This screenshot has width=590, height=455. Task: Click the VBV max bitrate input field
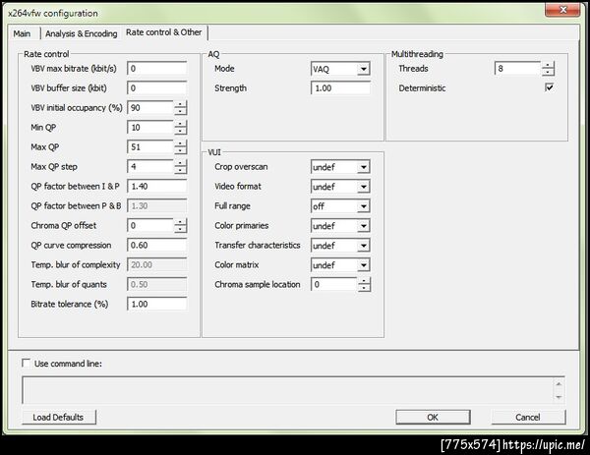pyautogui.click(x=157, y=69)
